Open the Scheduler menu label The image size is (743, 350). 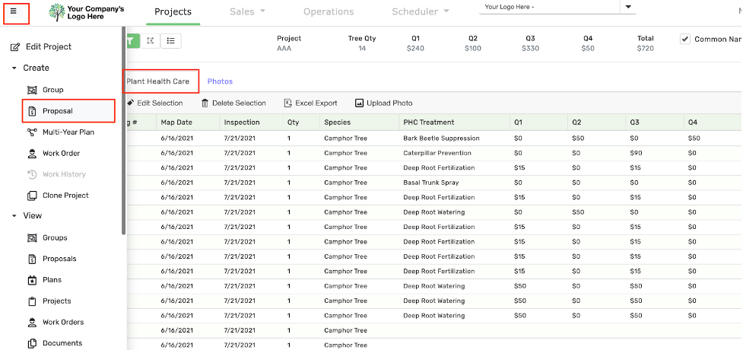[415, 12]
